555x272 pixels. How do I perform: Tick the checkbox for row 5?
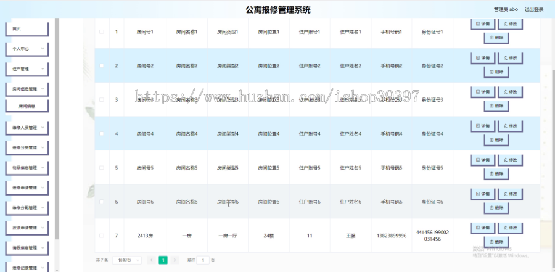coord(102,168)
